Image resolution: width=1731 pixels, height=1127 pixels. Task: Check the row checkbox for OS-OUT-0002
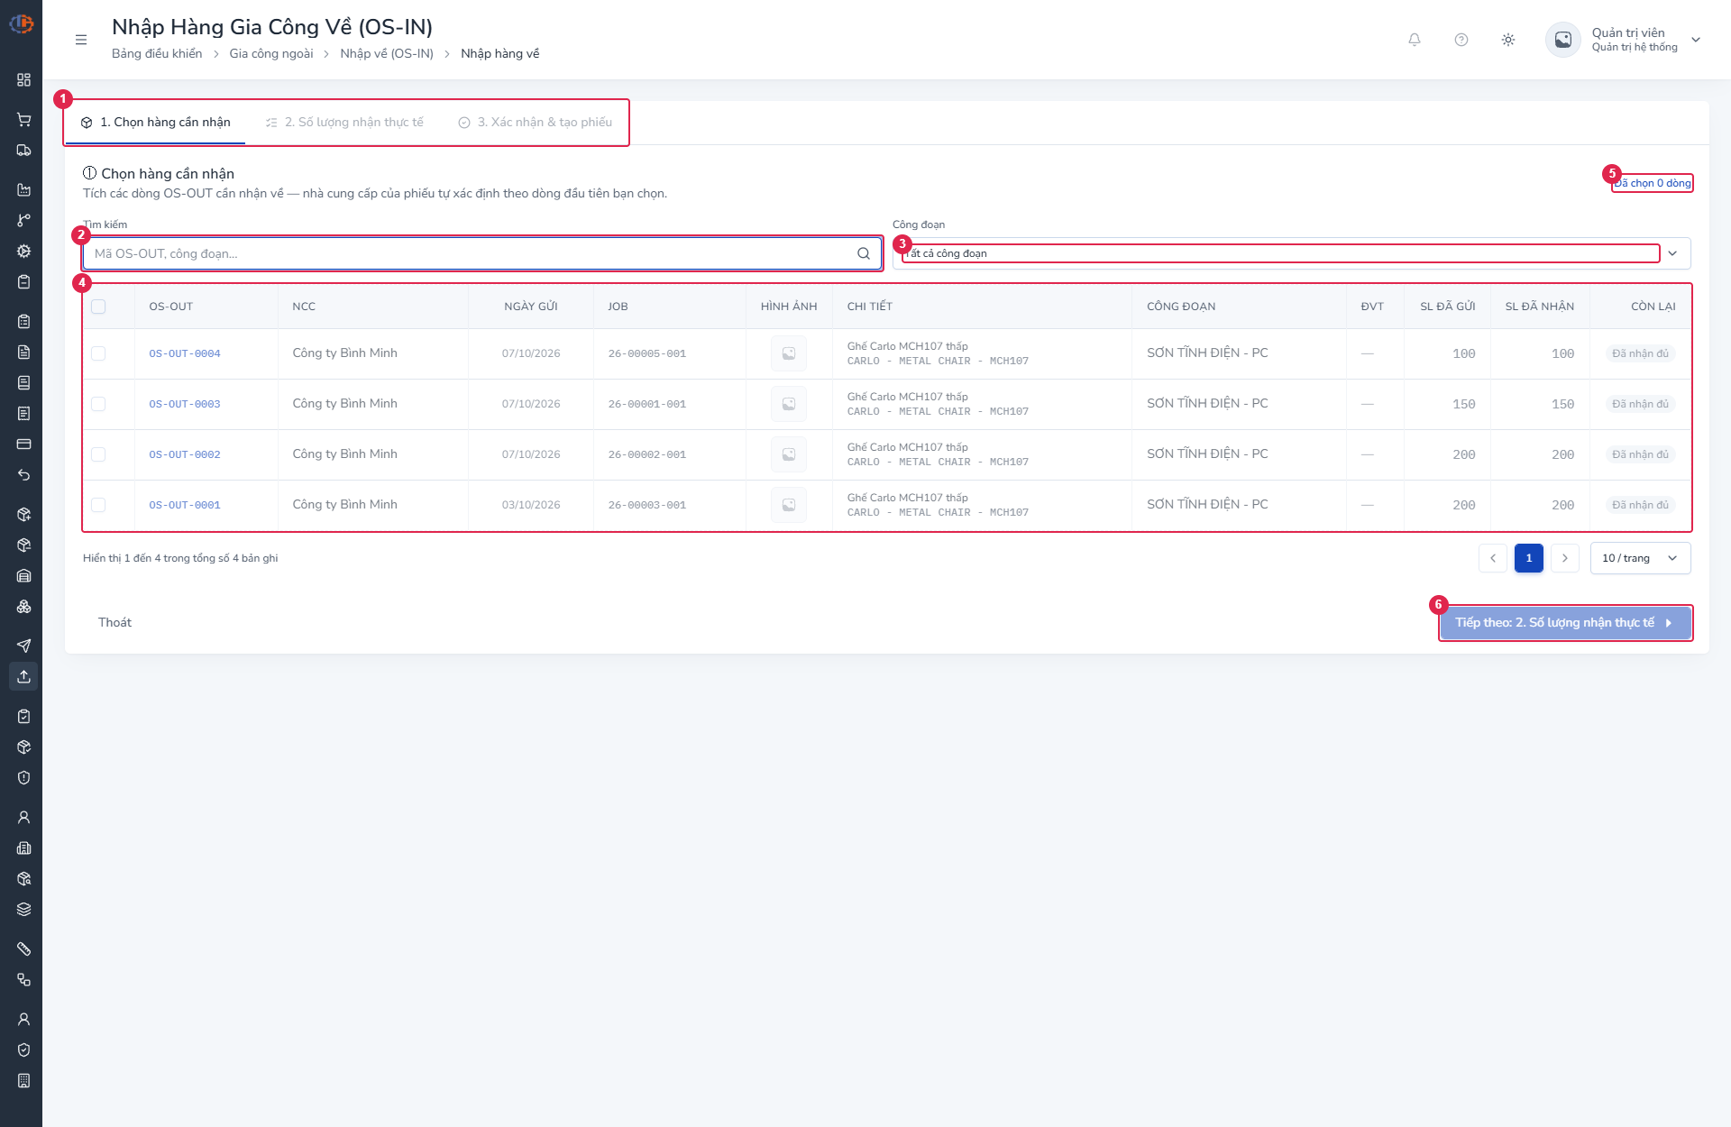98,454
